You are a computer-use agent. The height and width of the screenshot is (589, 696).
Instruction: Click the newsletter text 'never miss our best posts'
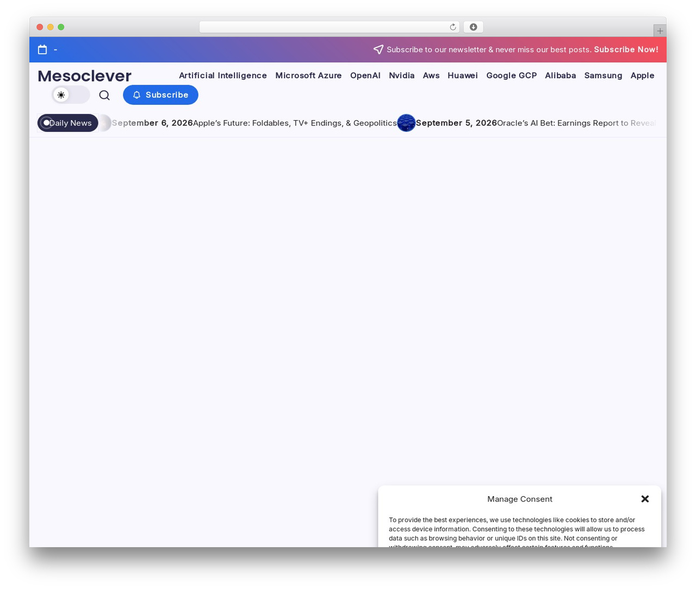(543, 49)
